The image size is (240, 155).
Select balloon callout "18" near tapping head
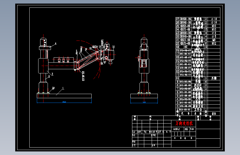(x=113, y=47)
